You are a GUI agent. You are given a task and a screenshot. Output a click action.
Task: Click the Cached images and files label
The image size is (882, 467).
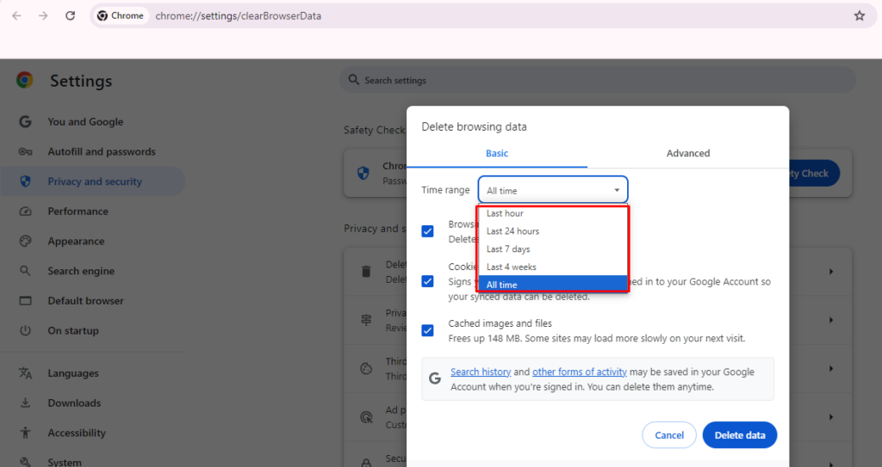pyautogui.click(x=500, y=323)
